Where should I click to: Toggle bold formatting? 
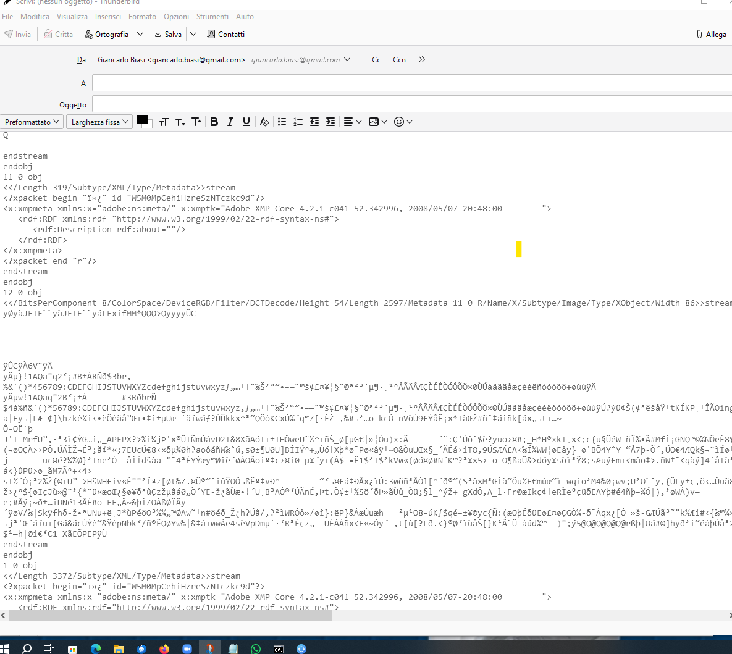[214, 122]
